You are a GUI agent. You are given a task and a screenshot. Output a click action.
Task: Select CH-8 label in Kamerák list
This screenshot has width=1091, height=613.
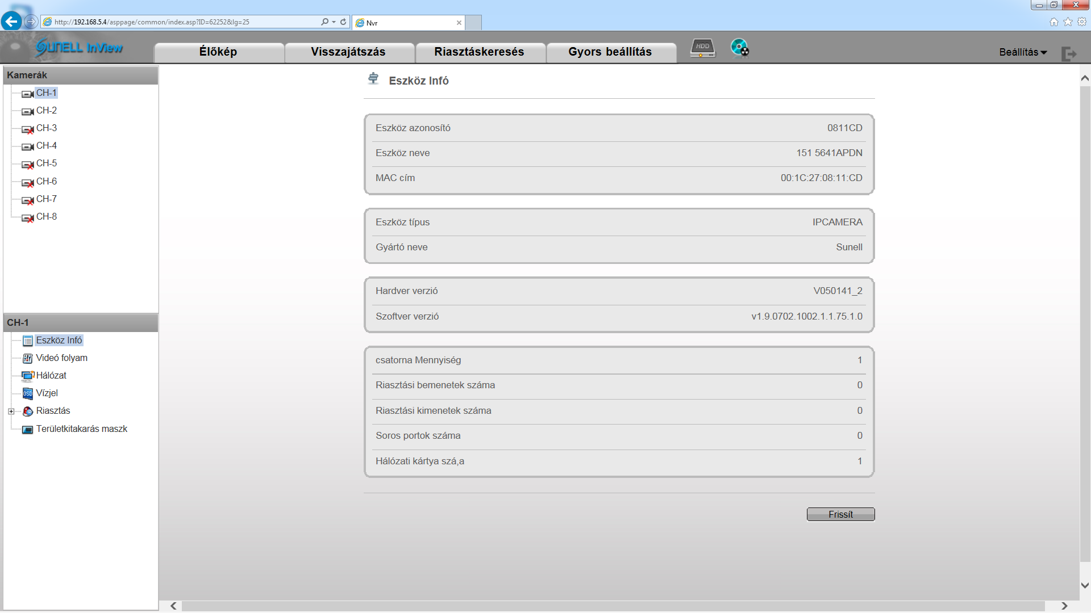47,217
